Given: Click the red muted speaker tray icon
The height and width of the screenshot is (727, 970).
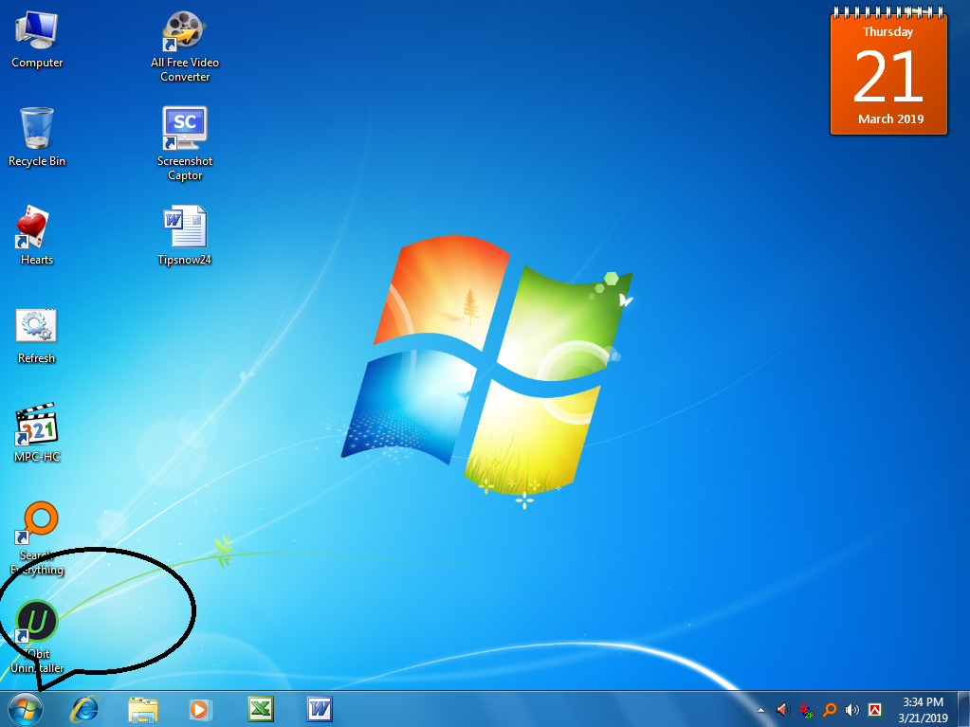Looking at the screenshot, I should 783,710.
